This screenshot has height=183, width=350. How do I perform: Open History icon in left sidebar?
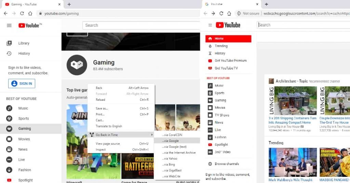(9, 53)
